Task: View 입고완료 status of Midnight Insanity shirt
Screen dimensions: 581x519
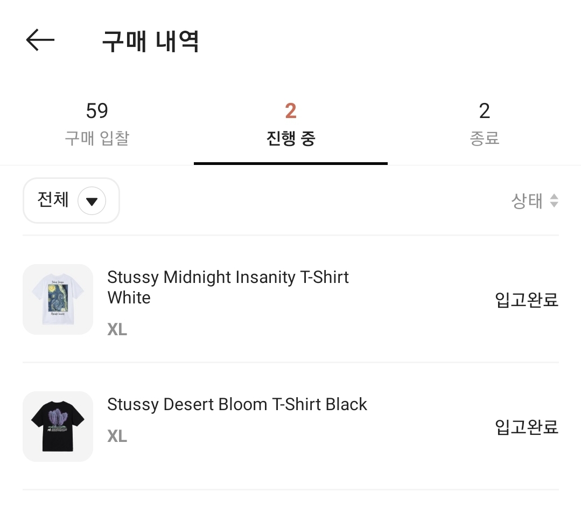Action: point(527,300)
